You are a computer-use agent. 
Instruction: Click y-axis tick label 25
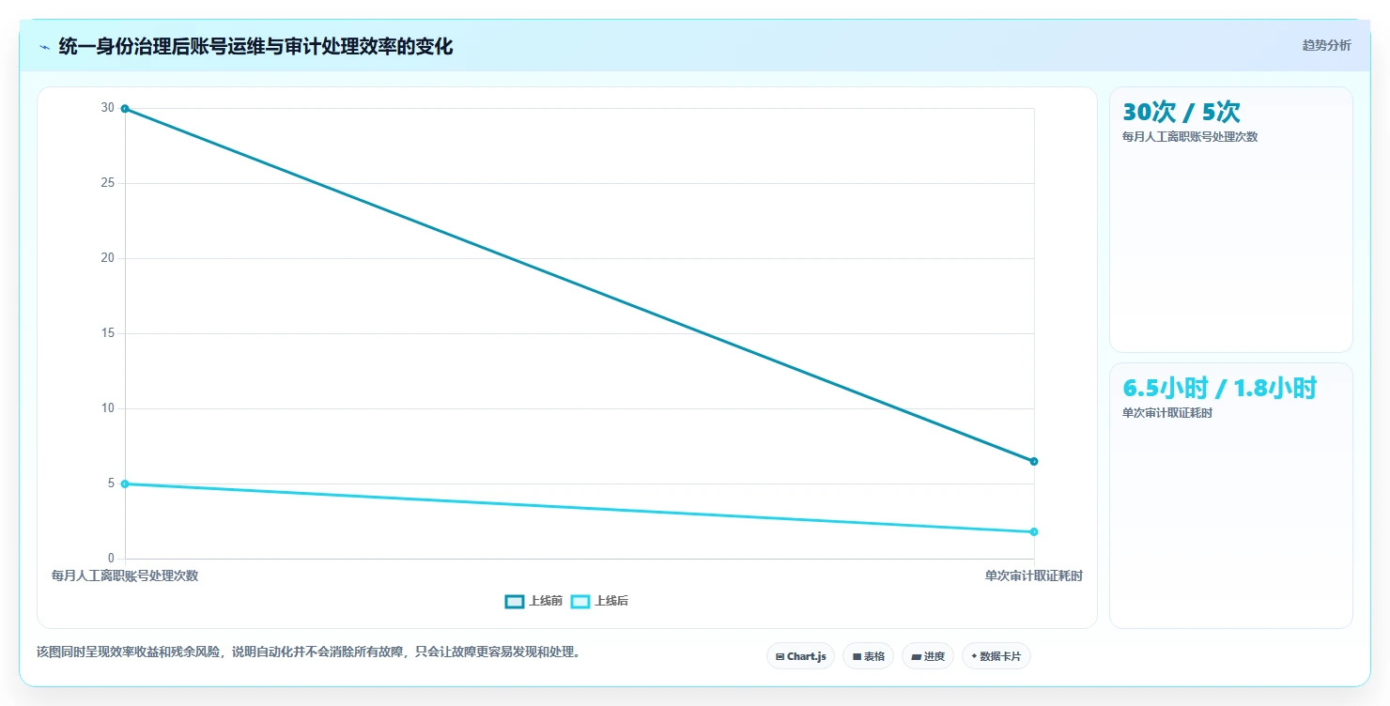[107, 183]
